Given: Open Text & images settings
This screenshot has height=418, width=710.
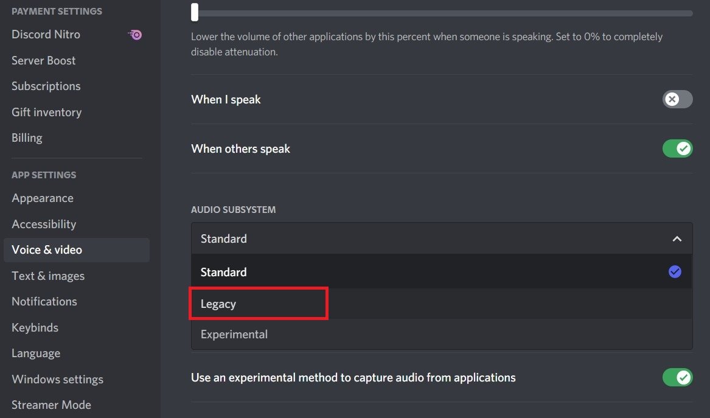Looking at the screenshot, I should coord(48,276).
